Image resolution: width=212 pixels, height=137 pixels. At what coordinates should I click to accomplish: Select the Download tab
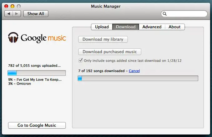(126, 27)
